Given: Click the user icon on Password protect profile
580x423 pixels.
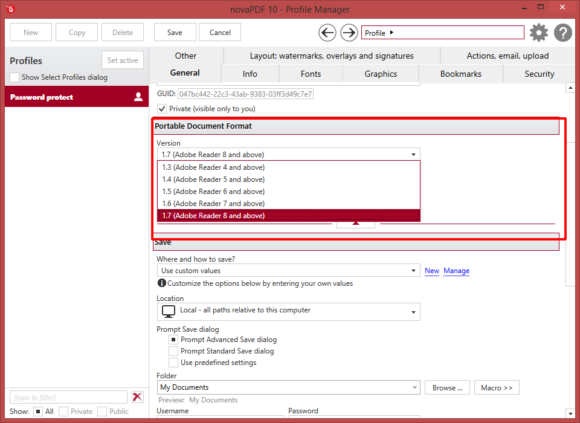Looking at the screenshot, I should point(138,97).
